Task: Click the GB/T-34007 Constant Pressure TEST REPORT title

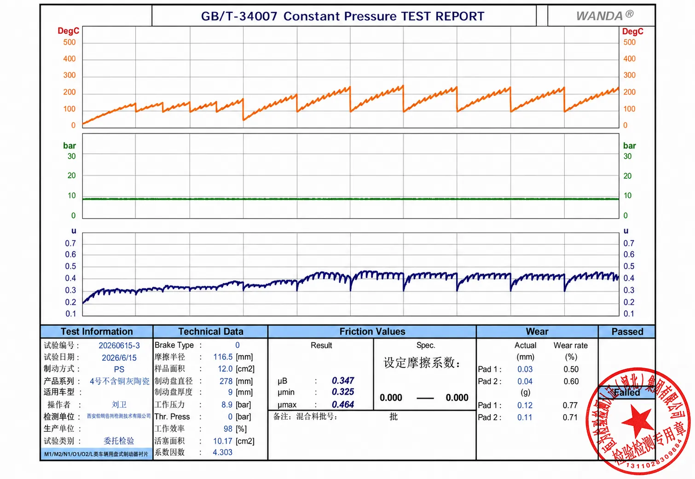Action: (x=343, y=16)
